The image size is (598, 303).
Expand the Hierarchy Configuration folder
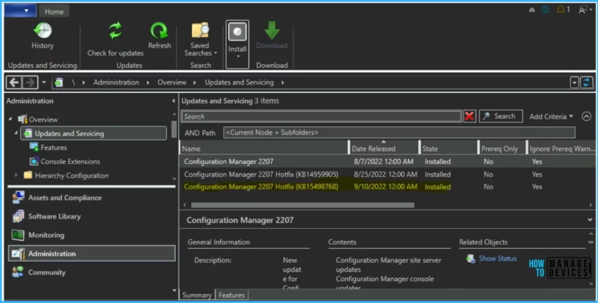click(x=16, y=175)
